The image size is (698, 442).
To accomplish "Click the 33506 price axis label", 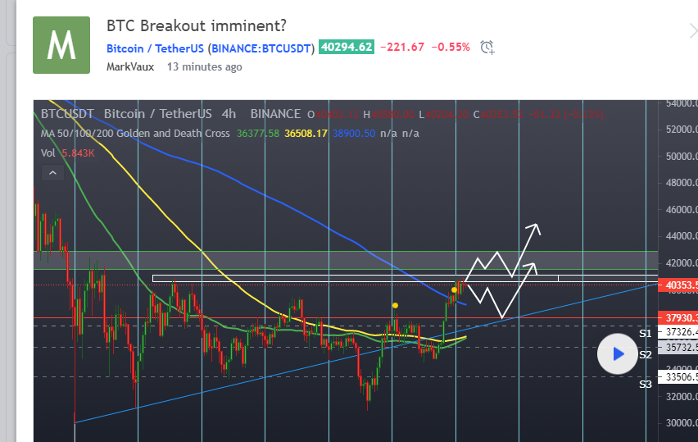I will coord(678,377).
